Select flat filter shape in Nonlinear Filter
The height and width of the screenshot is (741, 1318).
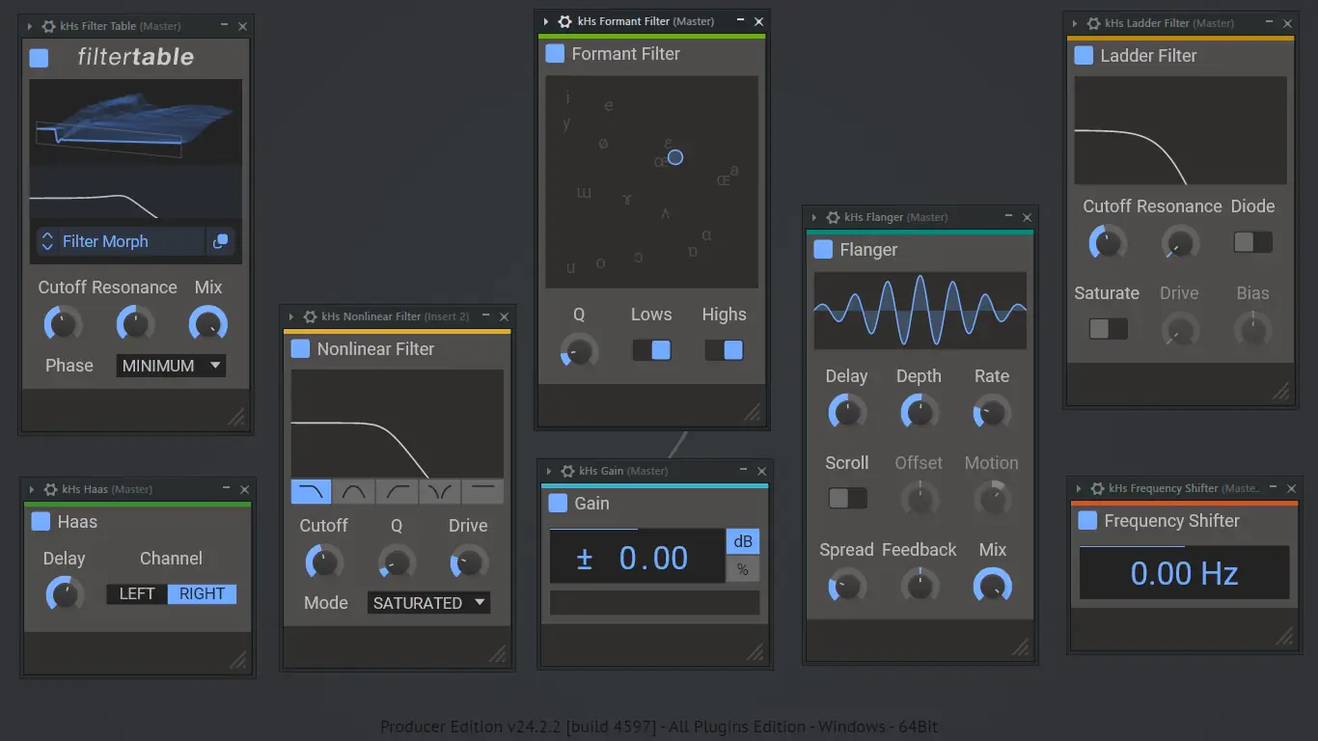[x=482, y=491]
